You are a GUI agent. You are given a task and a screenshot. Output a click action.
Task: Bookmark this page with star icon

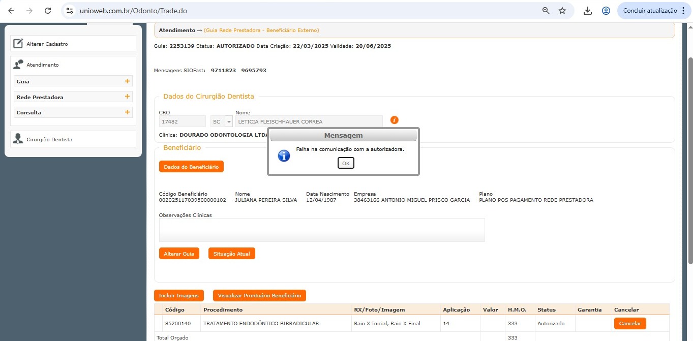coord(562,11)
